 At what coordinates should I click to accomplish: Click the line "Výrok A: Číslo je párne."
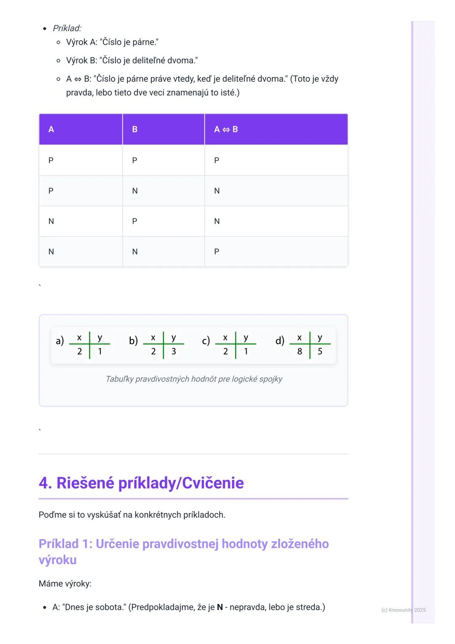coord(112,42)
